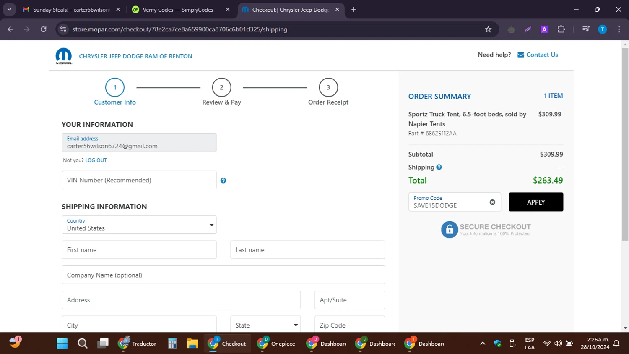This screenshot has width=629, height=354.
Task: Click the Mopar logo icon
Action: (64, 56)
